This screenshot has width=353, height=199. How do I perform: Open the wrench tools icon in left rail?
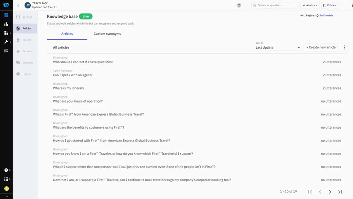pyautogui.click(x=6, y=42)
